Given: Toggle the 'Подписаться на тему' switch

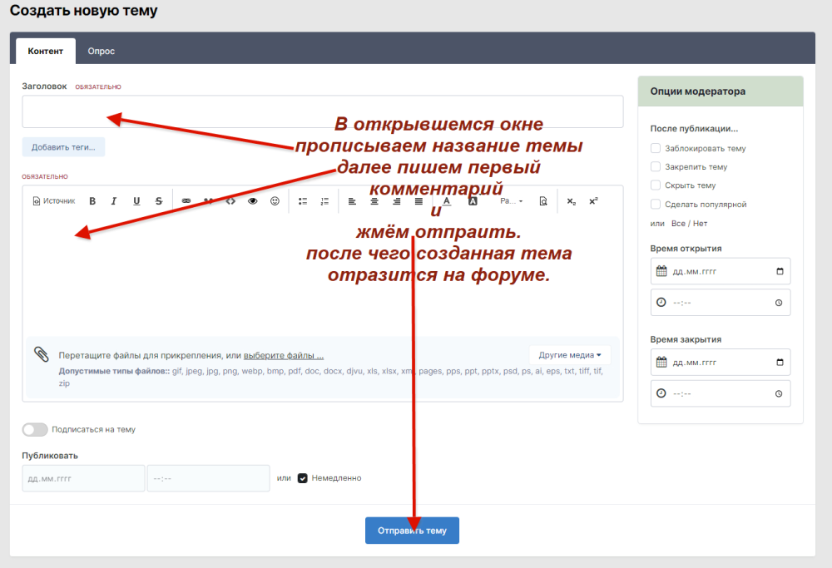Looking at the screenshot, I should (x=35, y=430).
